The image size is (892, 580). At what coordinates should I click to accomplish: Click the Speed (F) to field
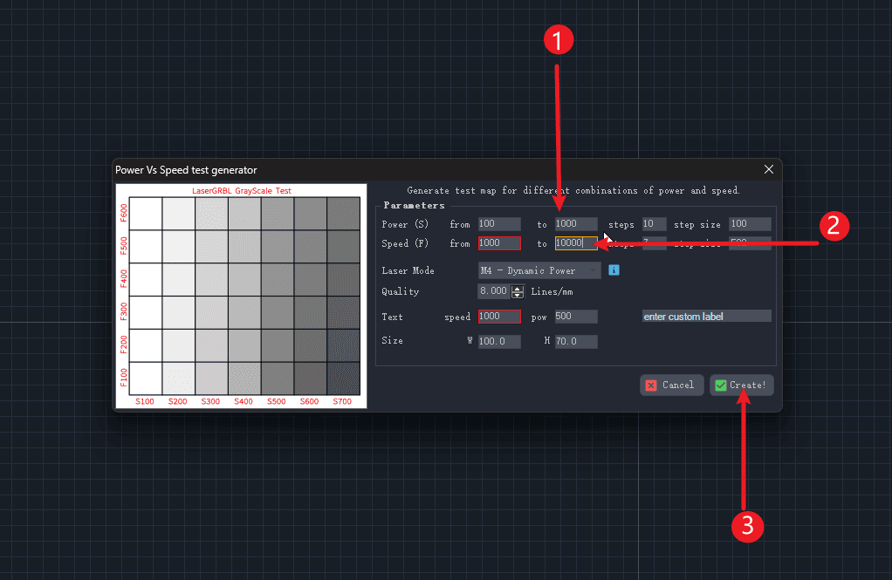(x=576, y=243)
